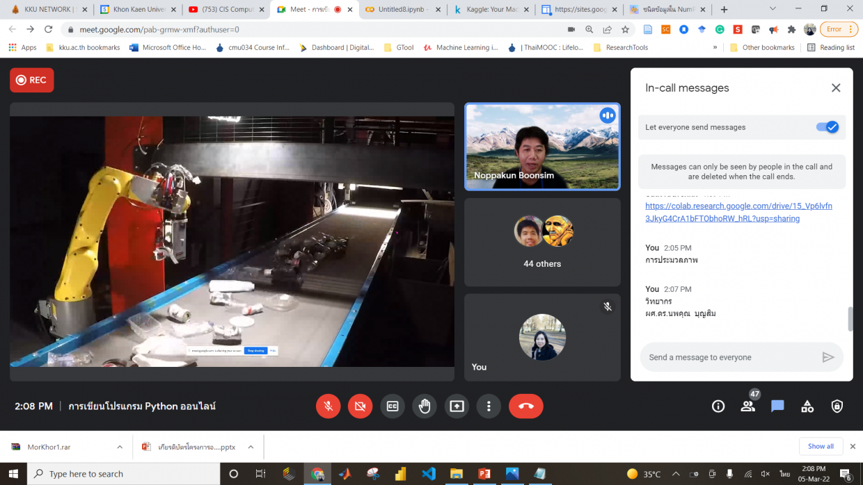Image resolution: width=863 pixels, height=485 pixels.
Task: Open meeting details info icon
Action: 718,406
